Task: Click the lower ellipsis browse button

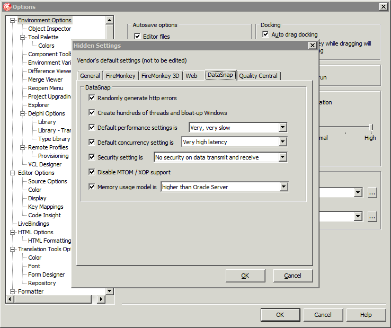Action: click(x=372, y=217)
